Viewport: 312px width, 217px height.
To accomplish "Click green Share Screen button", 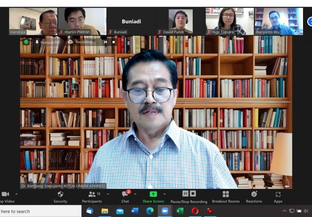I will [153, 197].
